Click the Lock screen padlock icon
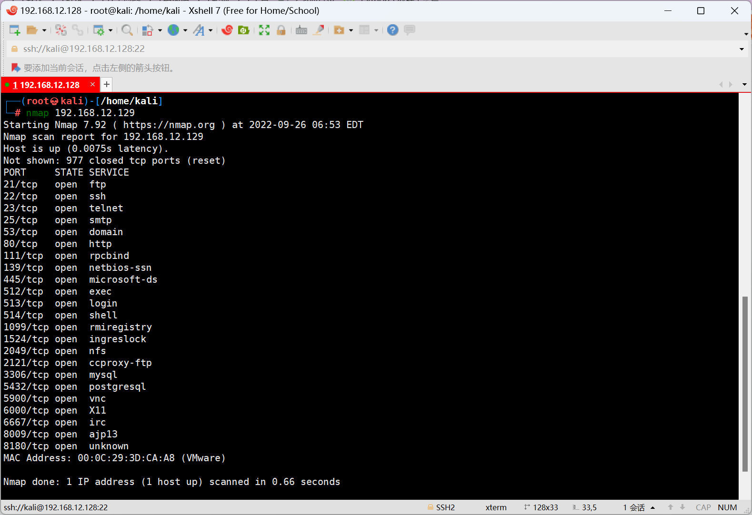Screen dimensions: 752x515 [x=281, y=30]
